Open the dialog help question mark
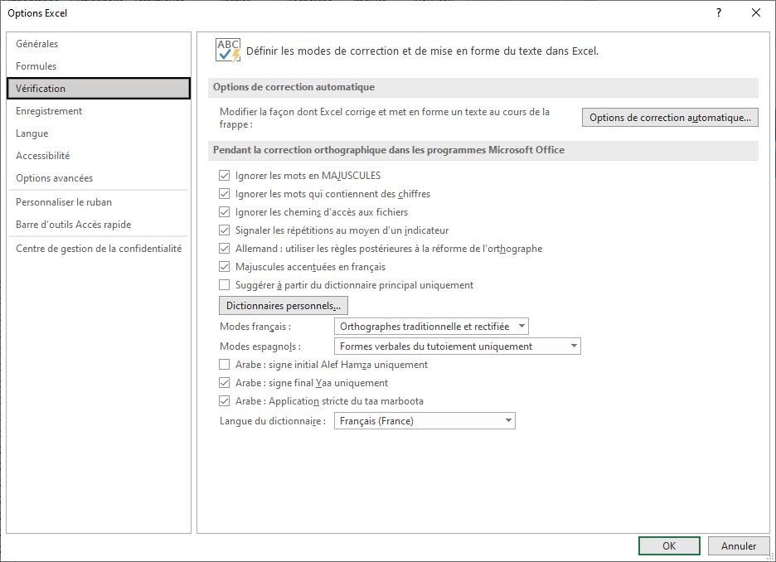This screenshot has height=562, width=776. pyautogui.click(x=718, y=12)
